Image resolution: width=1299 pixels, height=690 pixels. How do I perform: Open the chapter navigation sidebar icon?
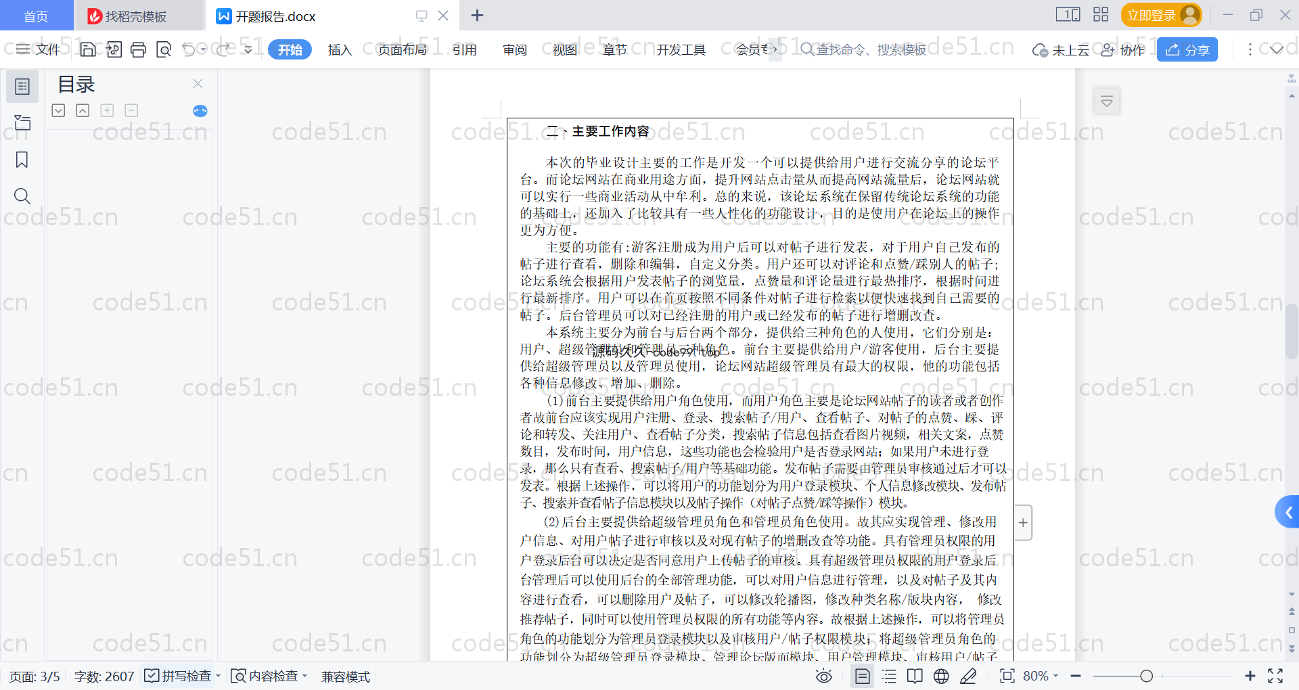(x=22, y=122)
